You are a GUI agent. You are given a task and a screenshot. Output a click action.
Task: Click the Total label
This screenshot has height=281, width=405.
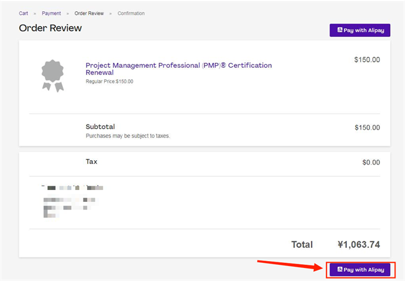pyautogui.click(x=302, y=244)
